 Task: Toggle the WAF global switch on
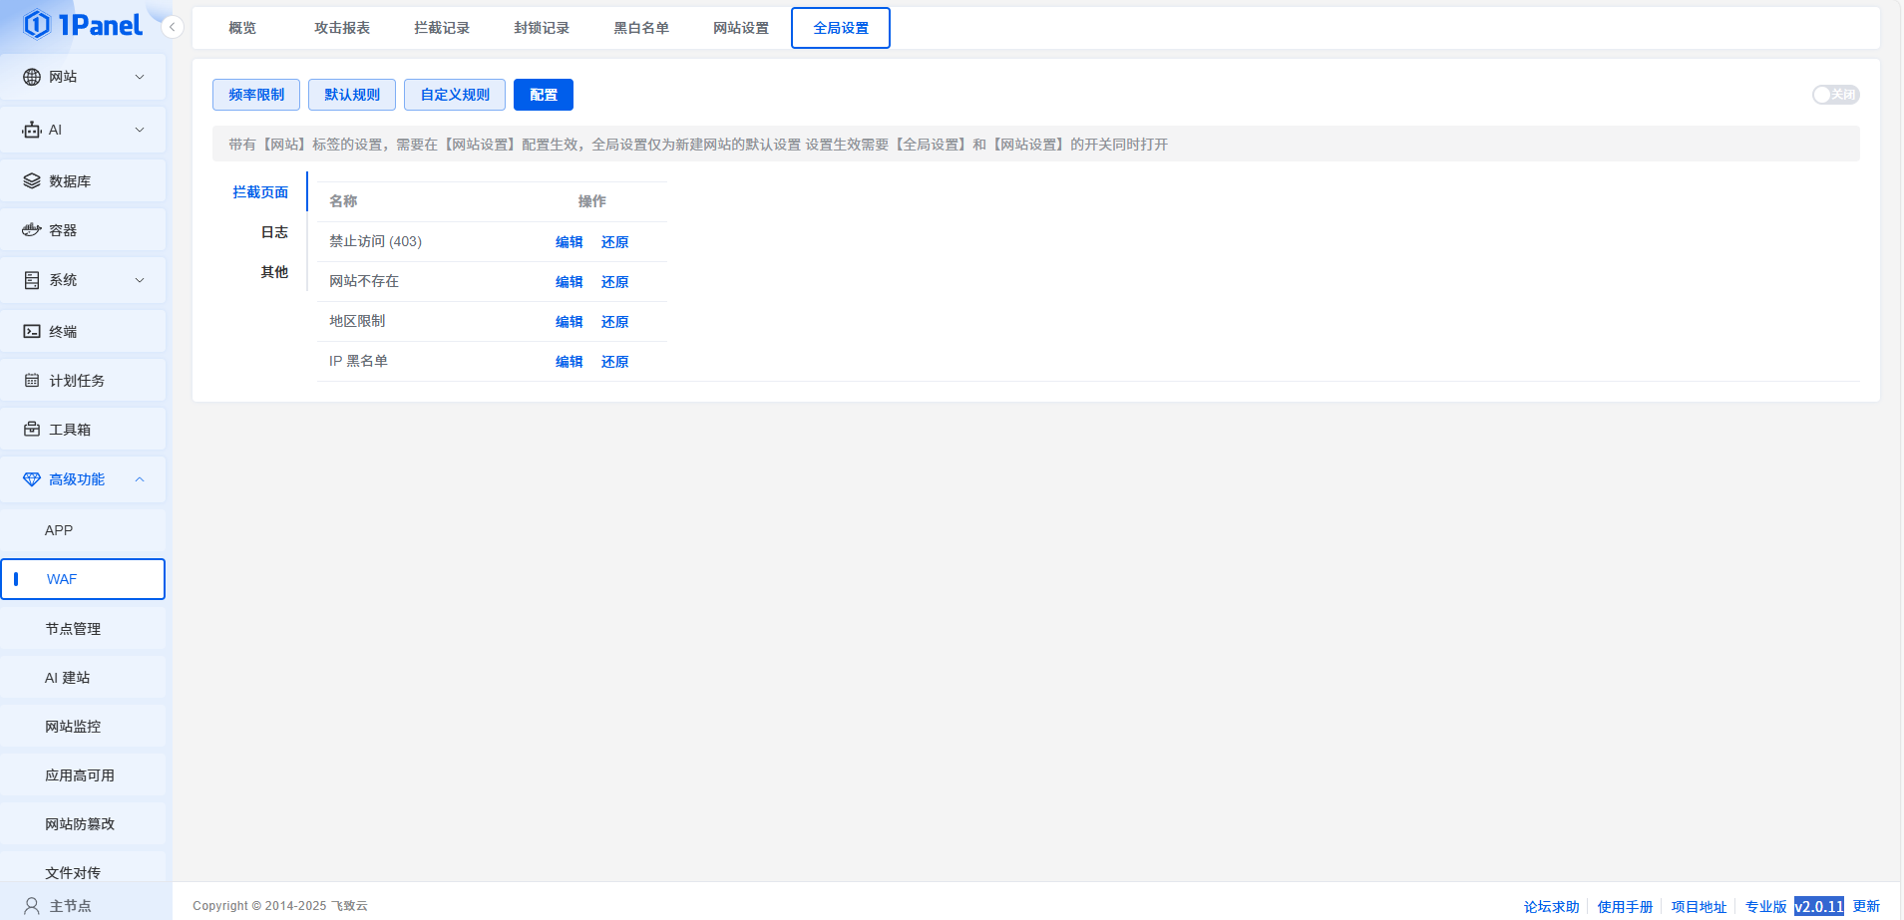click(1834, 95)
